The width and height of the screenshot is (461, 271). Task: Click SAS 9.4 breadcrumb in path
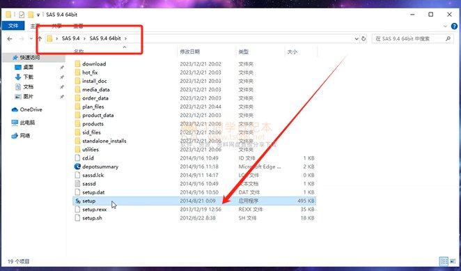71,38
